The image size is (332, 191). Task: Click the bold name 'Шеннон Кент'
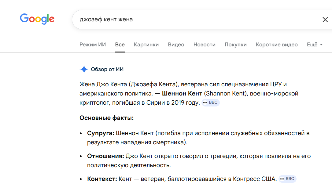click(x=182, y=93)
